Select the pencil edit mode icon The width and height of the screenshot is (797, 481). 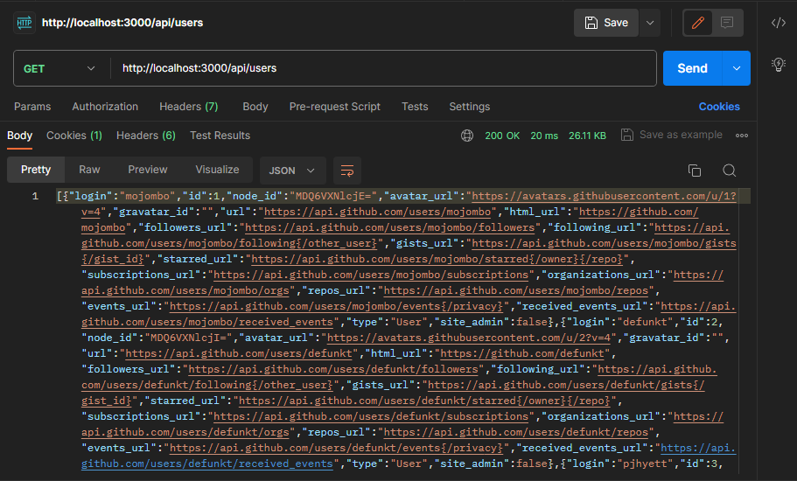click(697, 23)
